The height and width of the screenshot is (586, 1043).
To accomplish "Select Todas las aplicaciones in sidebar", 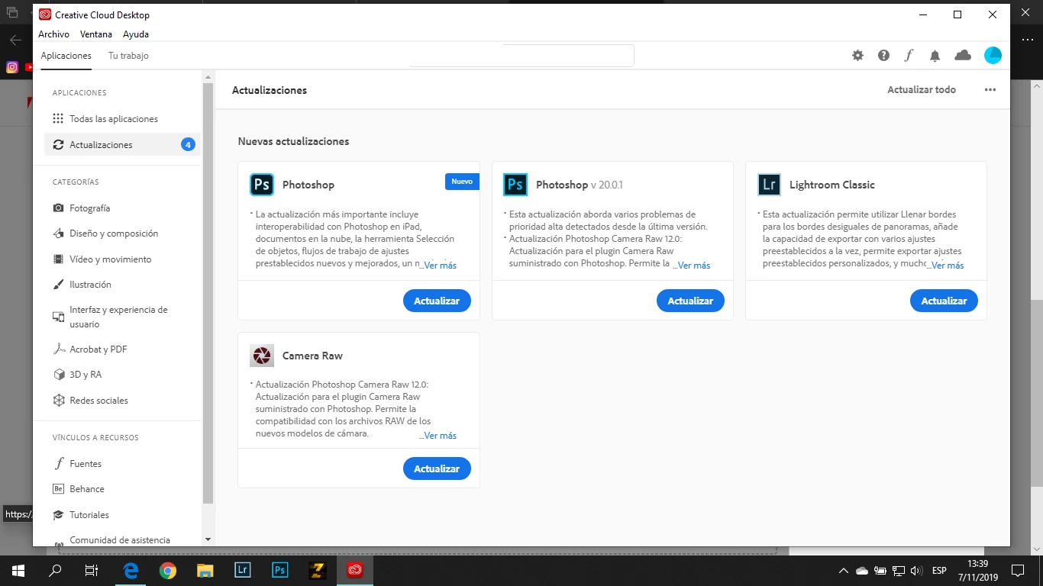I will (122, 119).
